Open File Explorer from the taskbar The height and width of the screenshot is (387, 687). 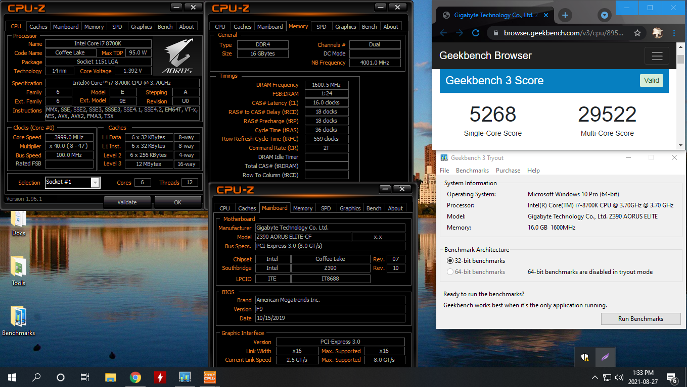click(110, 377)
